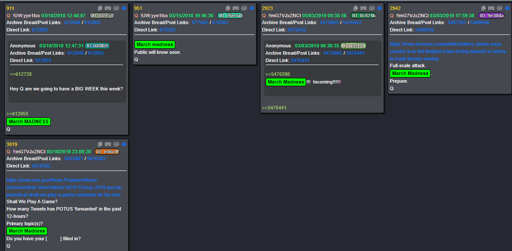Open the images icon on post 3019
Viewport: 512px width, 251px height.
tap(116, 144)
